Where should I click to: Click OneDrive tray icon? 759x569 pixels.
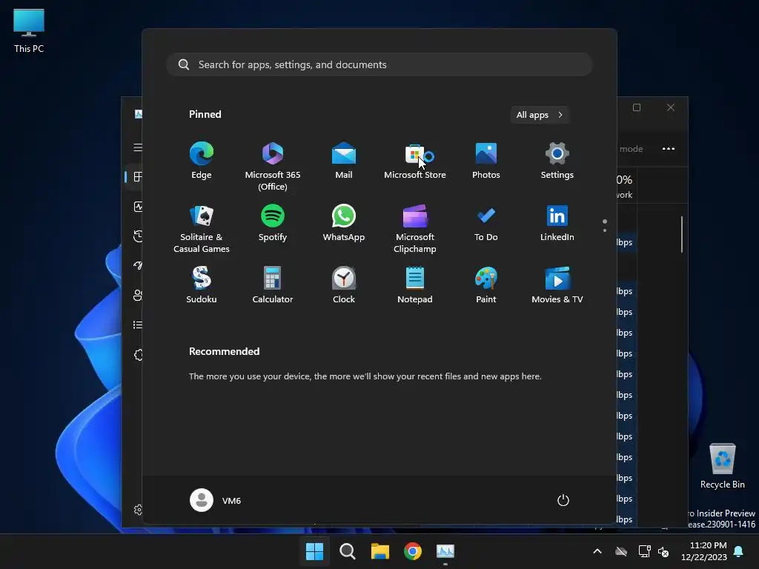click(621, 551)
